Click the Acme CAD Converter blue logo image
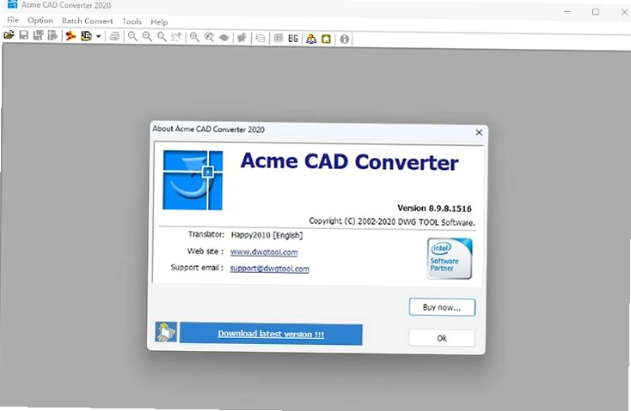The width and height of the screenshot is (631, 411). pos(193,180)
